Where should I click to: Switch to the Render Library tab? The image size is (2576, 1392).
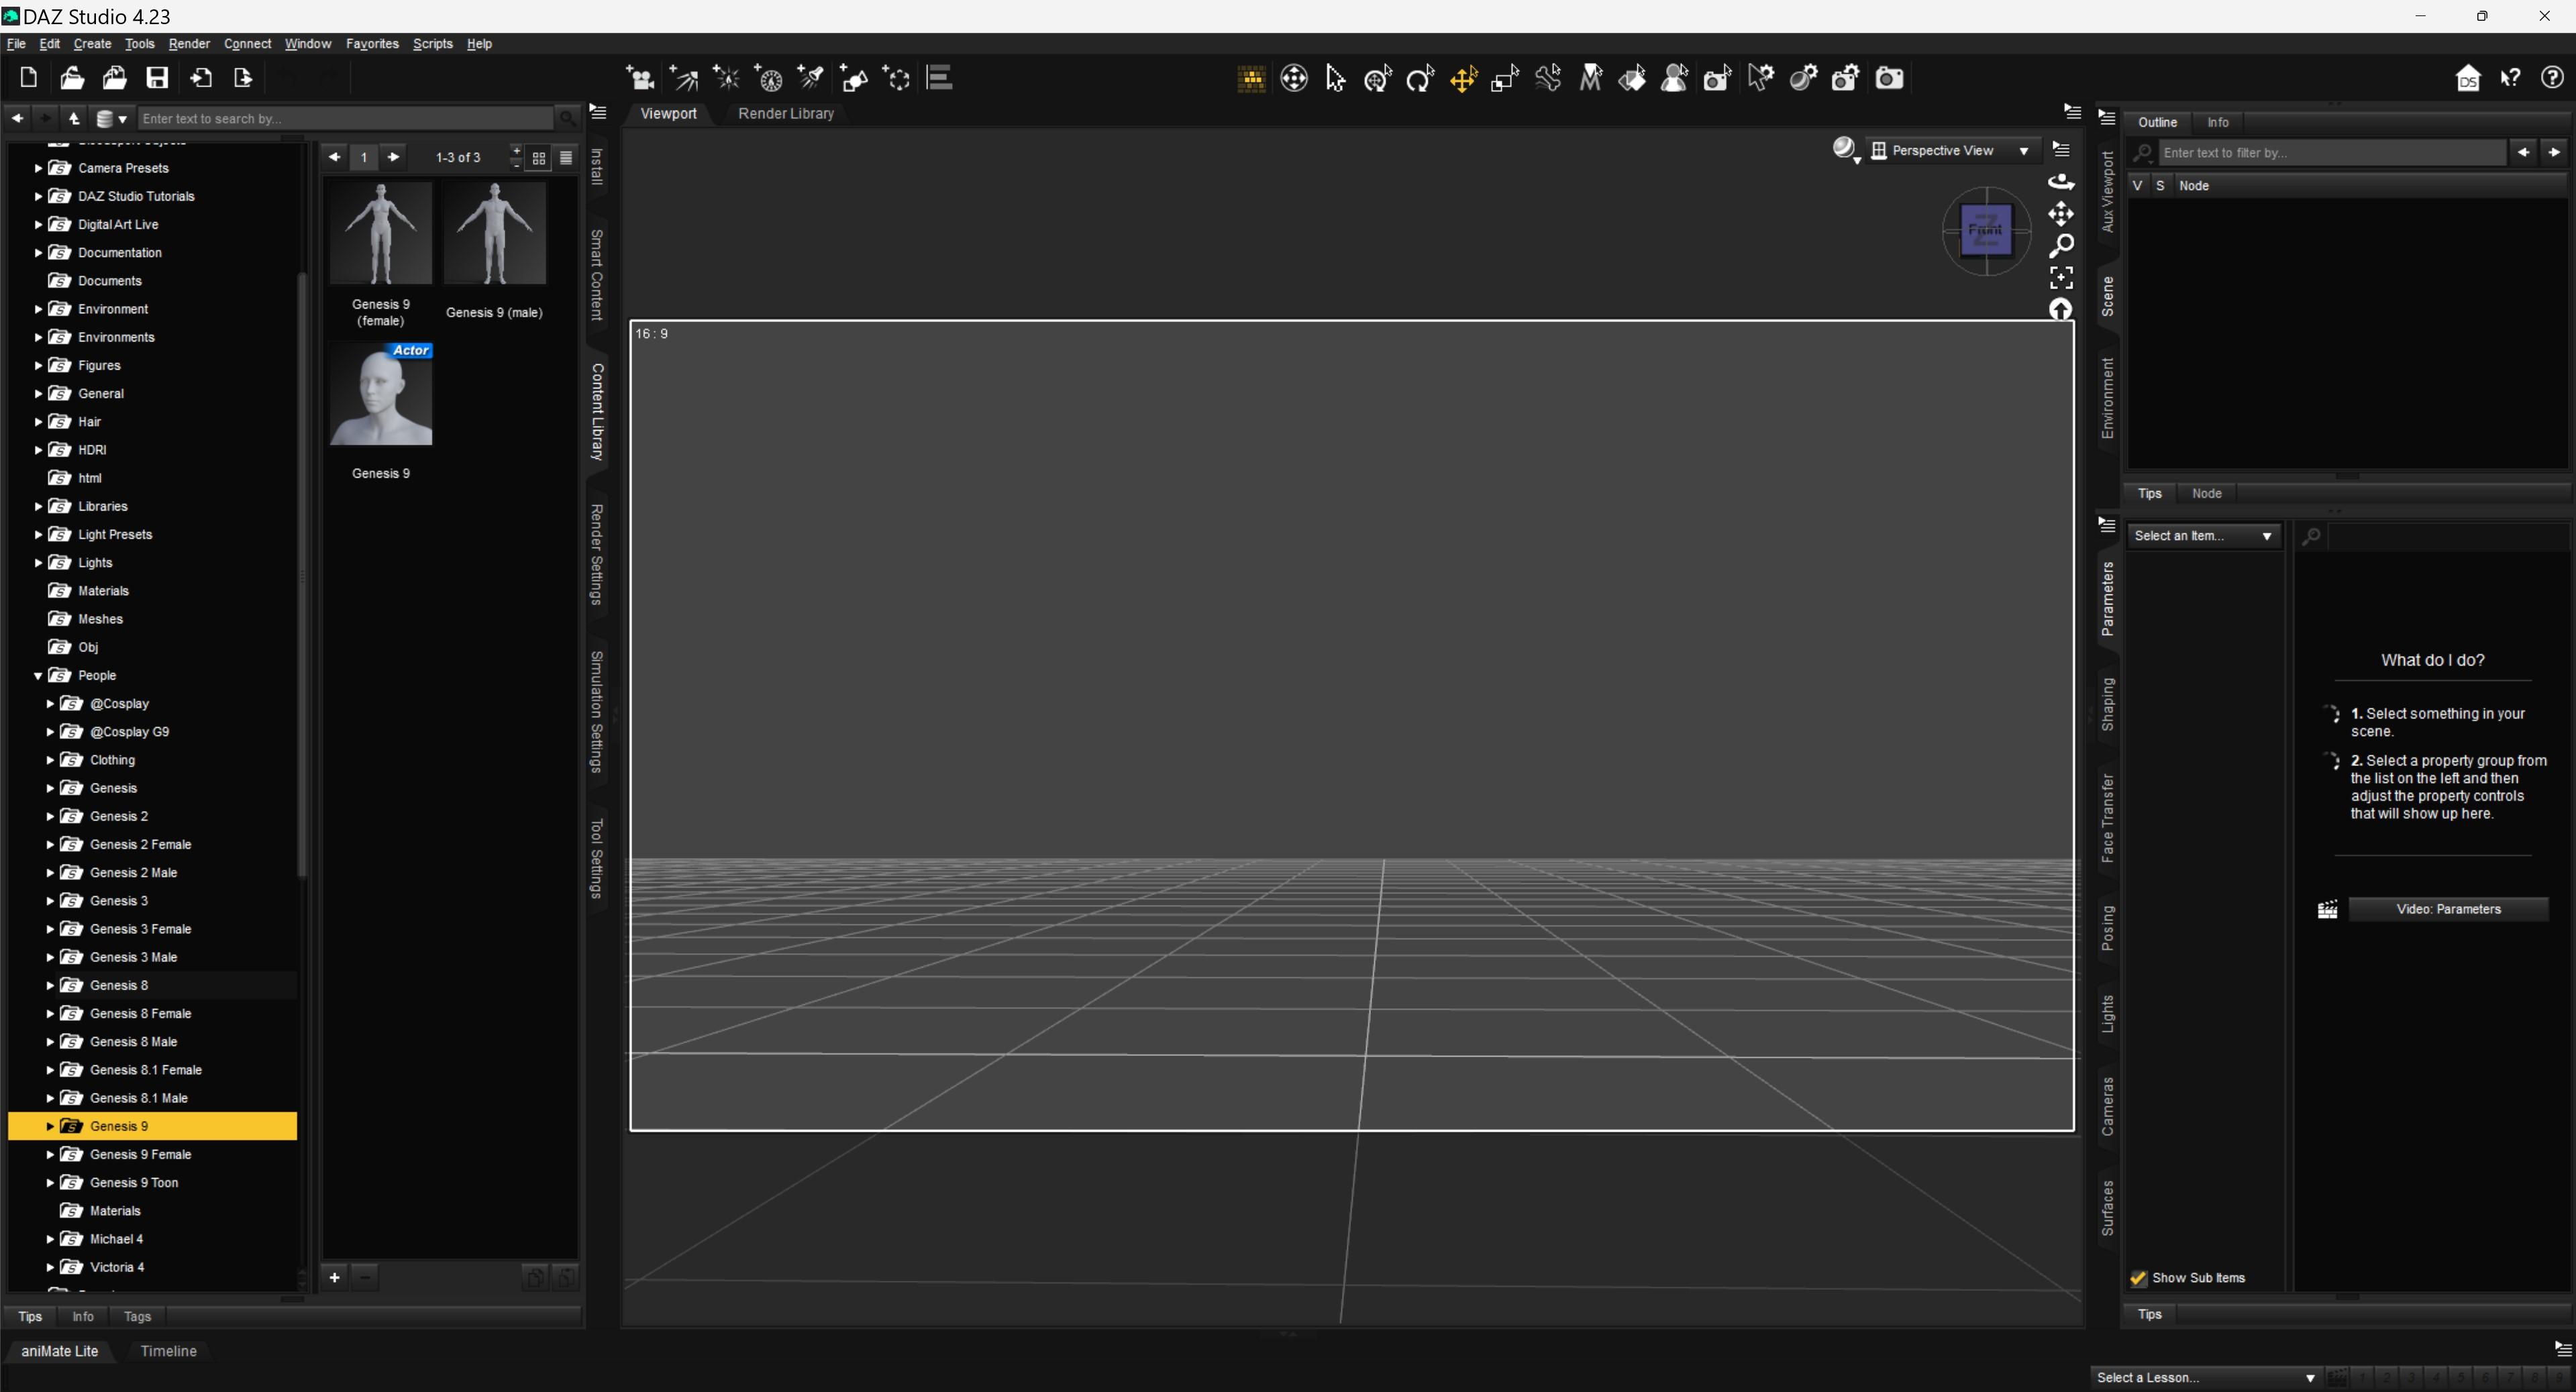tap(785, 114)
